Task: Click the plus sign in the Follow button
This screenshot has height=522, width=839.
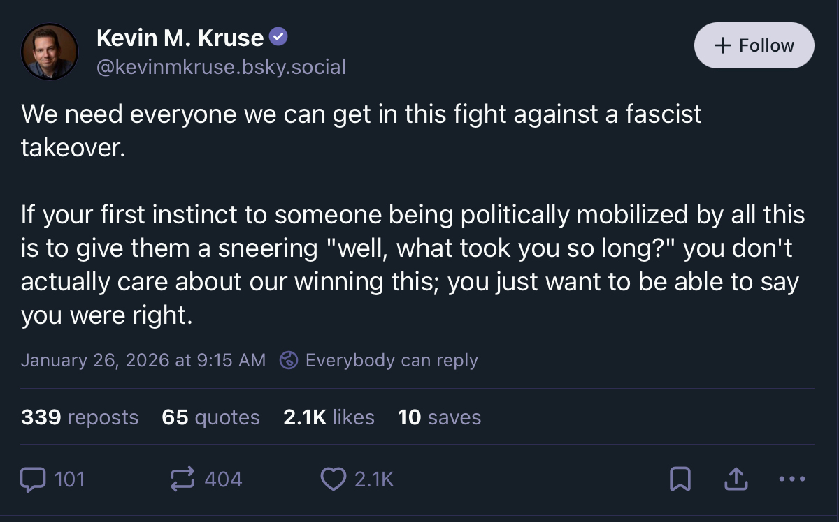Action: click(722, 45)
